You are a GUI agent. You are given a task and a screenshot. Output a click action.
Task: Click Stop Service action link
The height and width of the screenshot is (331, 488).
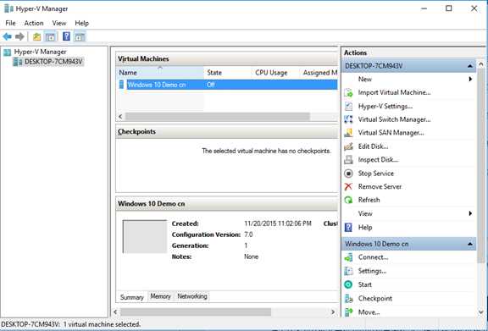[376, 174]
